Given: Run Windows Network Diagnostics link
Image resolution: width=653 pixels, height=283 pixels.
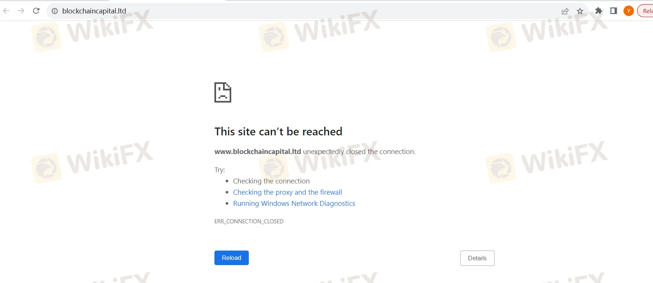Looking at the screenshot, I should pyautogui.click(x=294, y=203).
